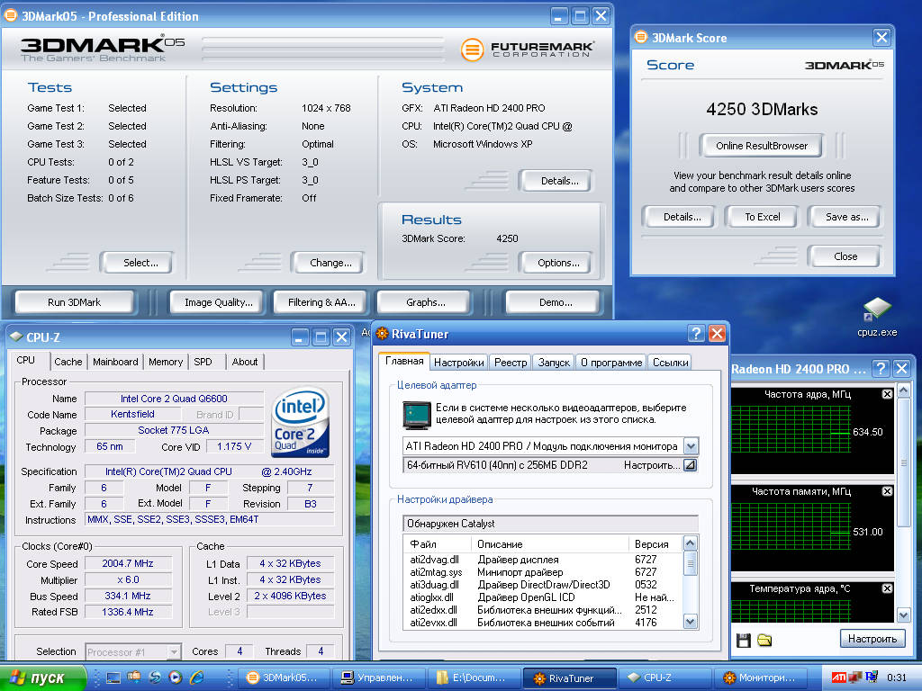Click the Internet Explorer quick launch icon

point(197,678)
